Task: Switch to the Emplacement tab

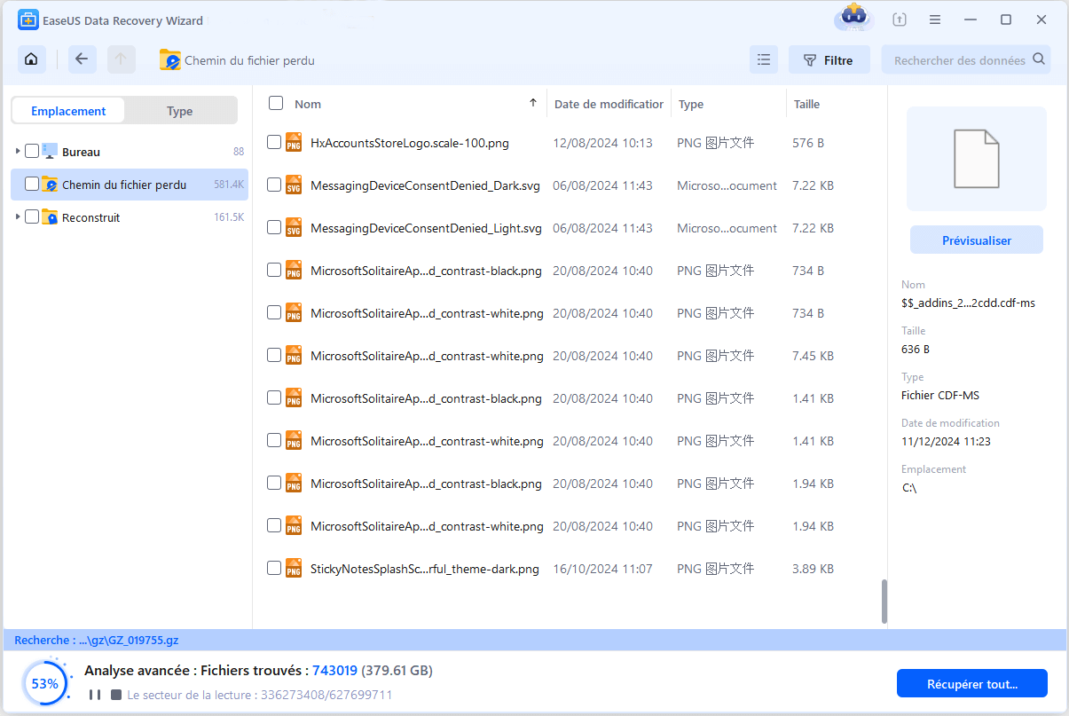Action: click(68, 111)
